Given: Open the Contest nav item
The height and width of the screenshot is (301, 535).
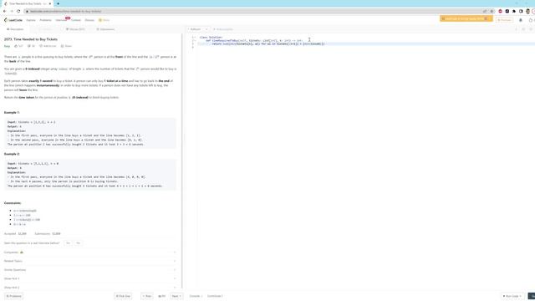Looking at the screenshot, I should click(x=76, y=20).
